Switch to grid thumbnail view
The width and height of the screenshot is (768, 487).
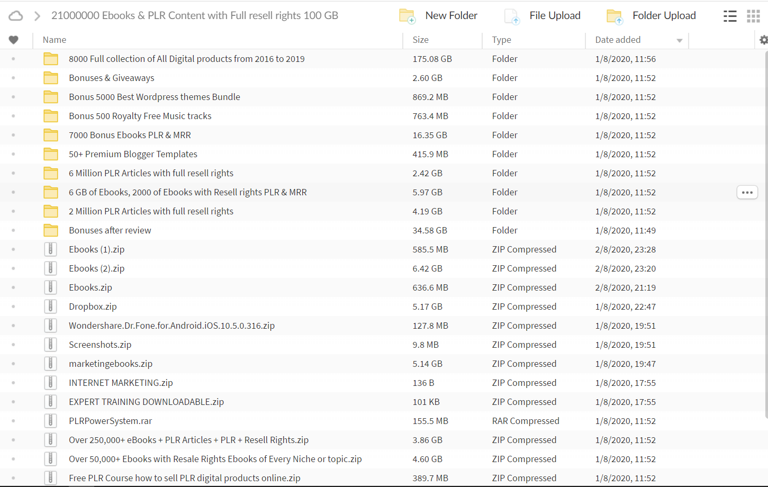pyautogui.click(x=753, y=16)
